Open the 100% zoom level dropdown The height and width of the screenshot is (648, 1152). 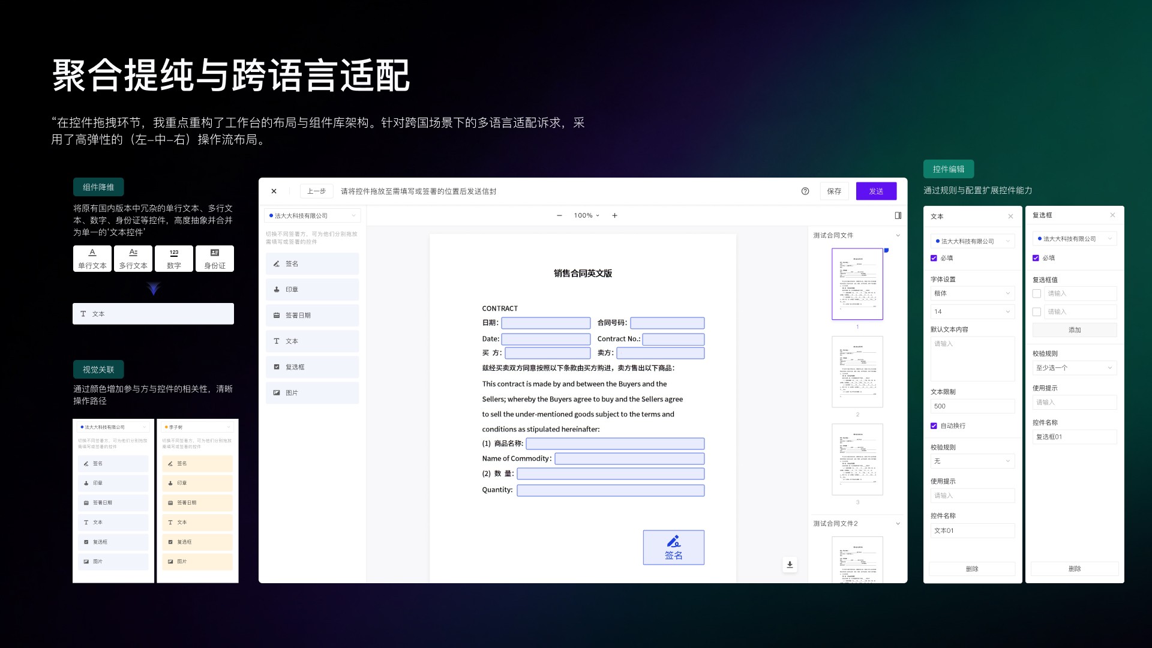[x=586, y=215]
